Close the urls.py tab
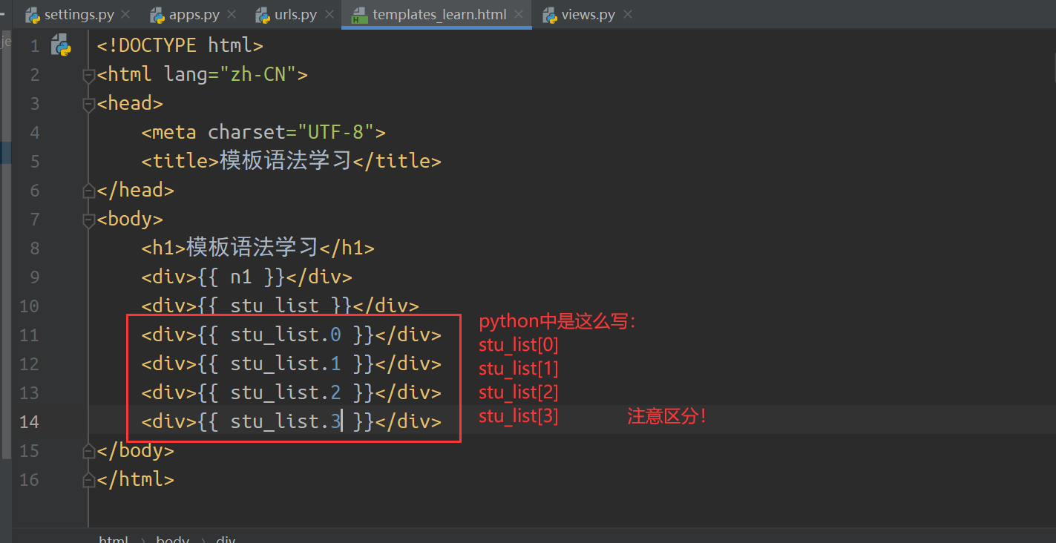The width and height of the screenshot is (1056, 543). point(329,14)
